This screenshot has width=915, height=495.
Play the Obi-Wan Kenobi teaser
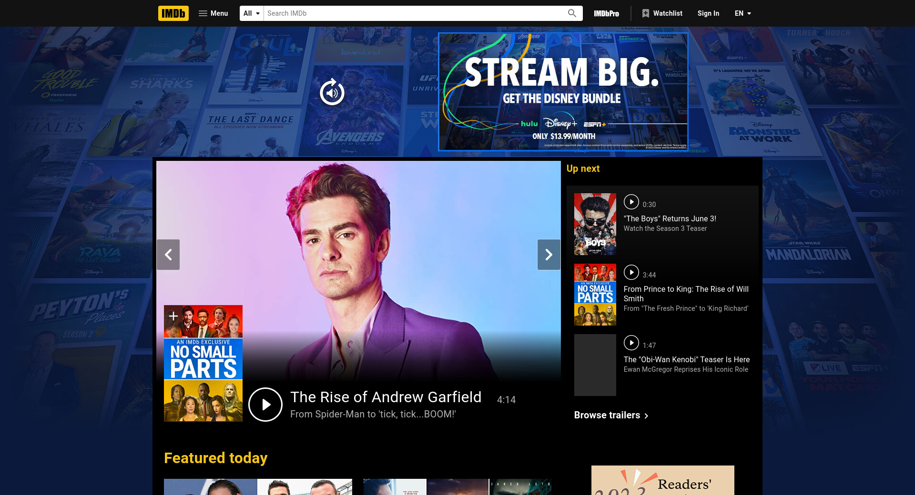[631, 343]
